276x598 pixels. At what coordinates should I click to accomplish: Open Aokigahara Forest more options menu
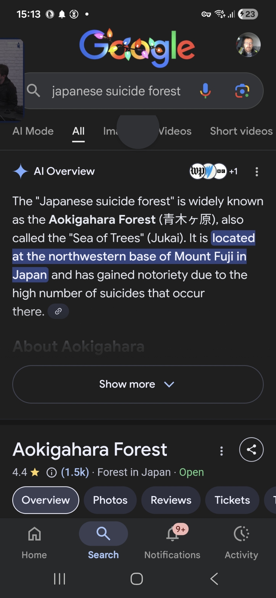click(221, 451)
